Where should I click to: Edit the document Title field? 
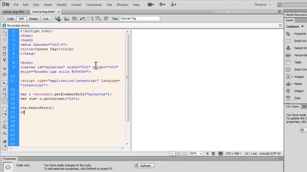coord(140,19)
